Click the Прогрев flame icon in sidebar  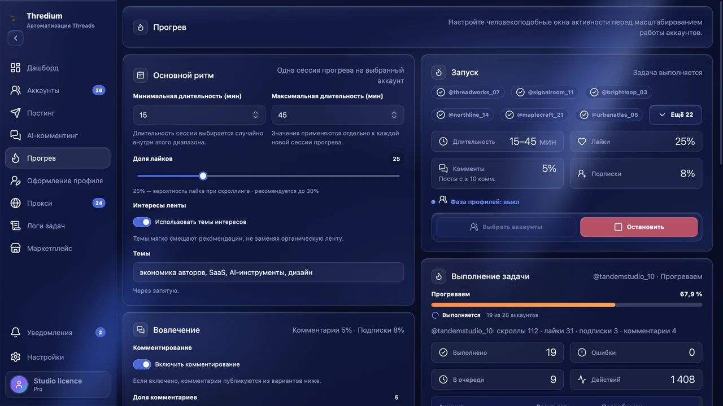pos(16,158)
